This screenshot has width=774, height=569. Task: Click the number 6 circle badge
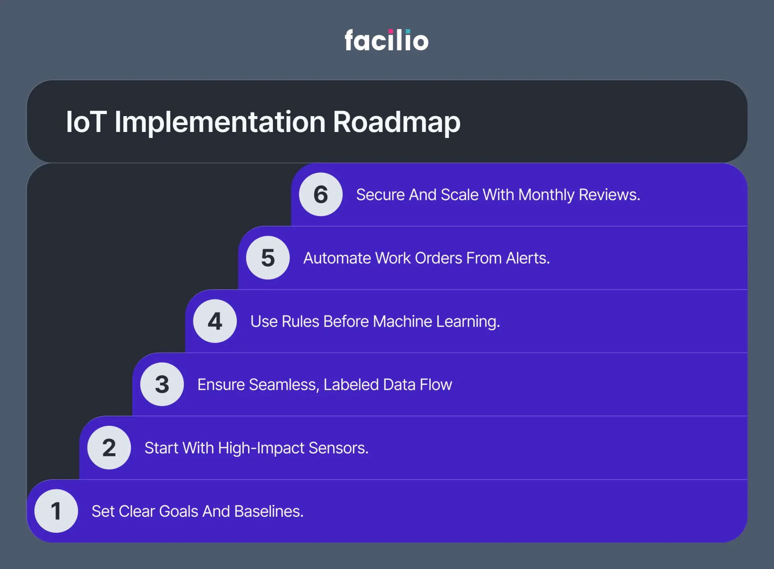tap(320, 194)
